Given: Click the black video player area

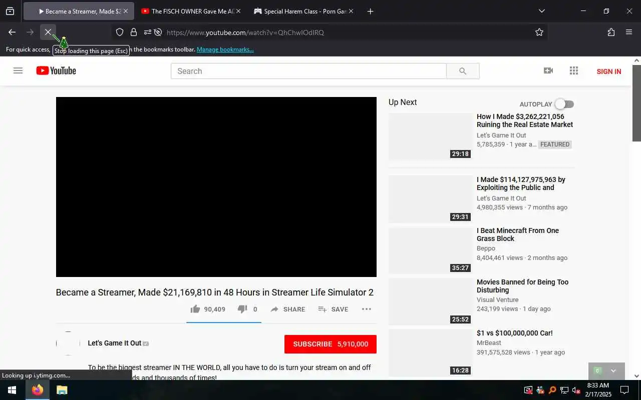Looking at the screenshot, I should 216,187.
